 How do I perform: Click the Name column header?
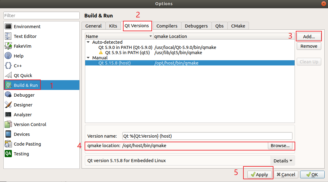[119, 36]
